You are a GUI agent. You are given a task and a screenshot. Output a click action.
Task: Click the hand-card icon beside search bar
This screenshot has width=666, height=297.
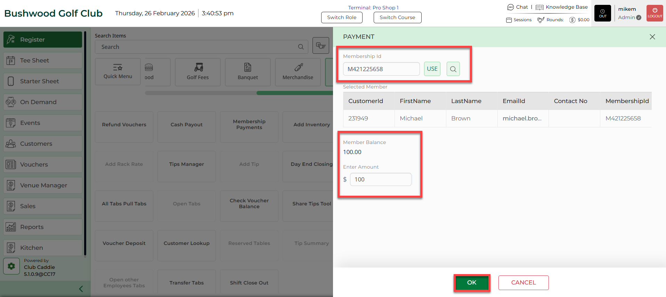click(320, 45)
